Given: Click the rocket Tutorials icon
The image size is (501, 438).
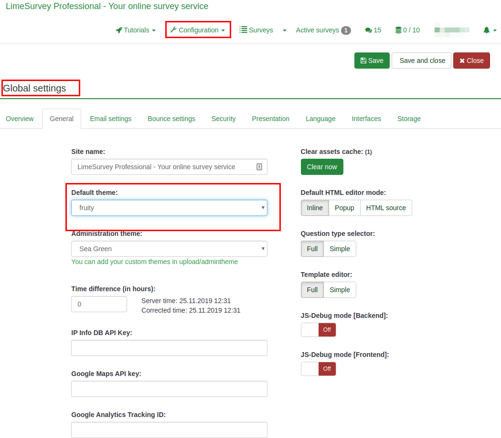Looking at the screenshot, I should [119, 30].
